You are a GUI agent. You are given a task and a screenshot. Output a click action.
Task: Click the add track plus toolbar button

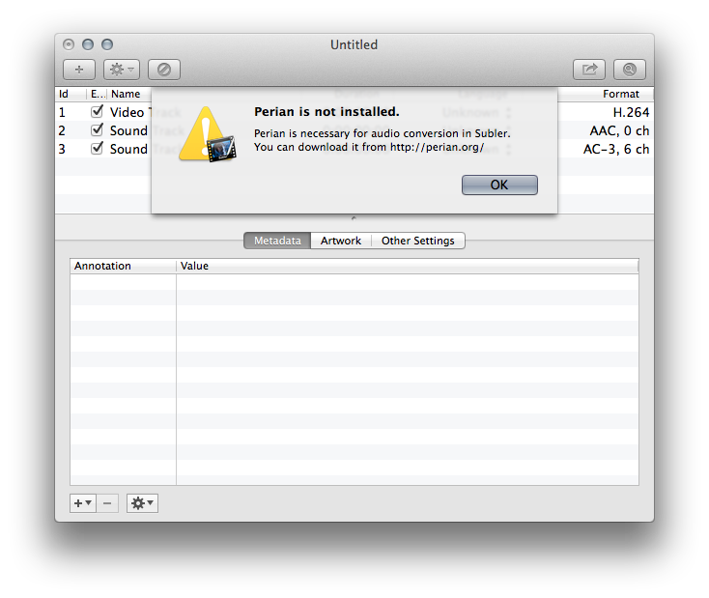pyautogui.click(x=79, y=70)
